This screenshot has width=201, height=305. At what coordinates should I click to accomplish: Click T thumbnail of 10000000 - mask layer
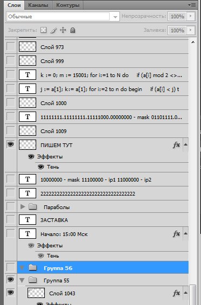[28, 179]
